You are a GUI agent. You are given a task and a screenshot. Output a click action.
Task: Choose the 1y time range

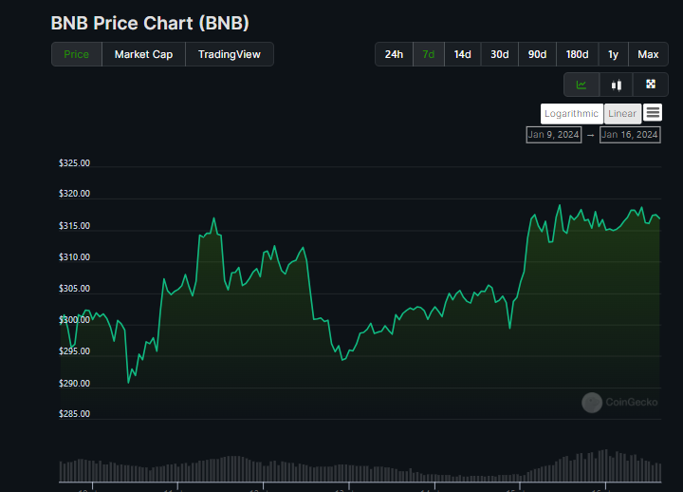(x=614, y=54)
